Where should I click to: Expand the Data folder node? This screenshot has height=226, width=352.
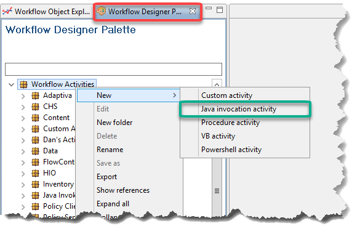(x=23, y=151)
